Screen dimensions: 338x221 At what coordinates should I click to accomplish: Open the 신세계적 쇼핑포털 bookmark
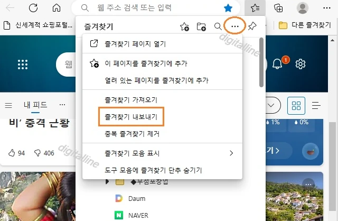38,25
